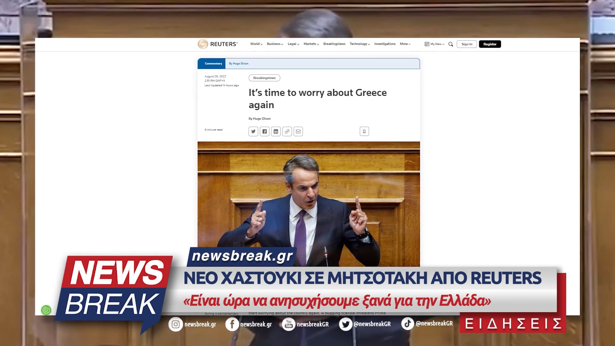The width and height of the screenshot is (615, 346).
Task: Select the Commentary tab
Action: tap(211, 63)
